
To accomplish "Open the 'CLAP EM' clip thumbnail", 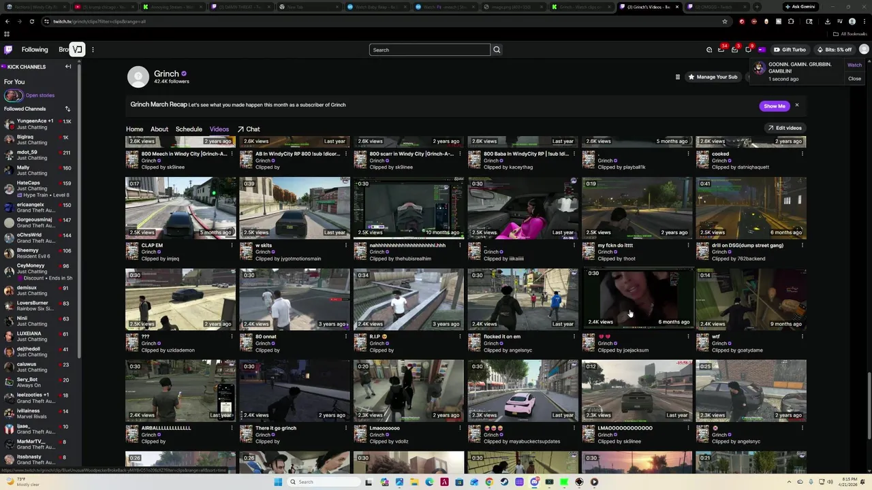I will 181,208.
